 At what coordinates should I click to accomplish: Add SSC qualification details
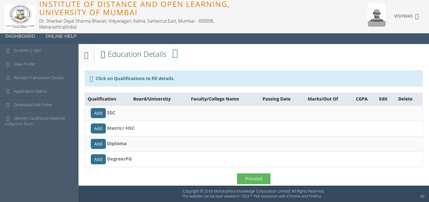[98, 113]
